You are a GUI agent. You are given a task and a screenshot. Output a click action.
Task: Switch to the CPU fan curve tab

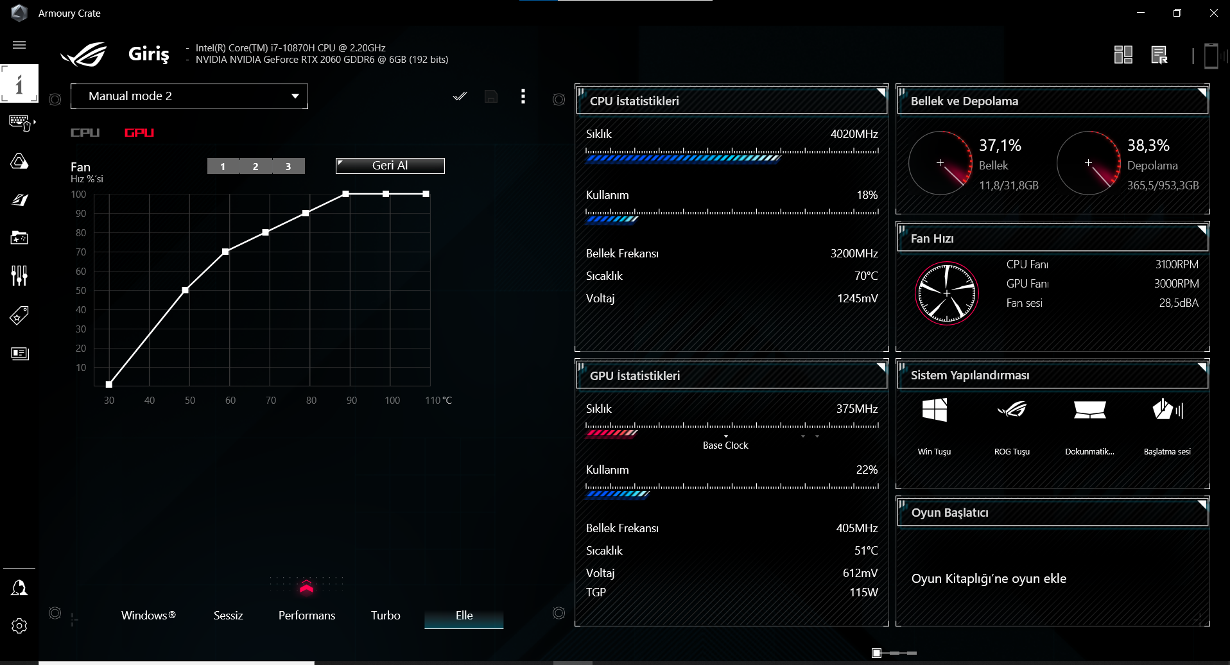click(x=85, y=133)
